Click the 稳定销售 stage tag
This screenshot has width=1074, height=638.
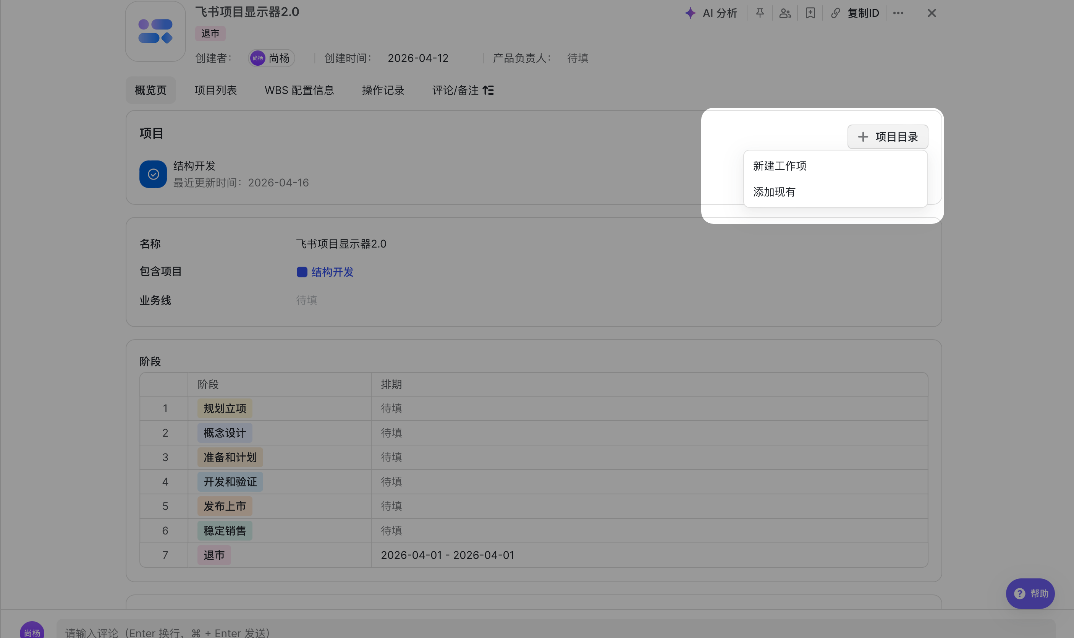coord(225,531)
